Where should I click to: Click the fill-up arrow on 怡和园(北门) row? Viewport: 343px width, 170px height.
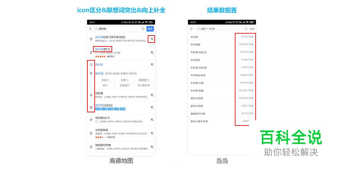coord(152,120)
